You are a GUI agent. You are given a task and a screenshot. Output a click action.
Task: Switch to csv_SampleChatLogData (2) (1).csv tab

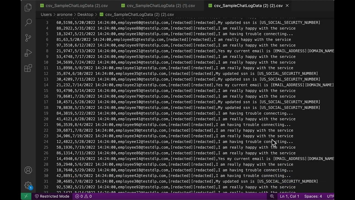tap(158, 6)
